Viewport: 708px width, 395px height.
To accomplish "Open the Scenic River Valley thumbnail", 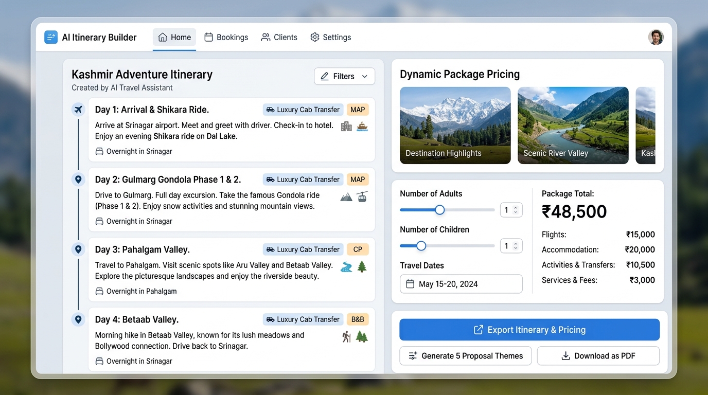I will [x=573, y=125].
